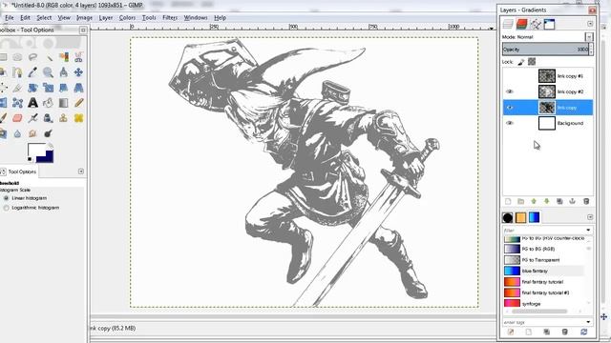
Task: Select the Text tool
Action: coord(32,103)
